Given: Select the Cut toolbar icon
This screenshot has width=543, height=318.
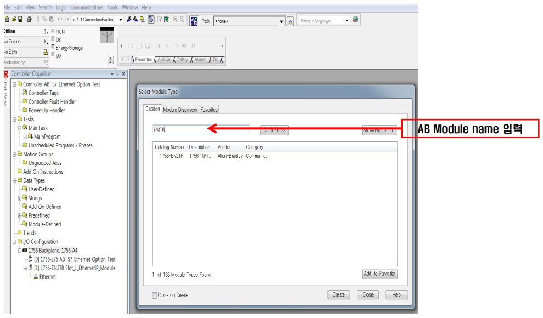Looking at the screenshot, I should point(37,19).
